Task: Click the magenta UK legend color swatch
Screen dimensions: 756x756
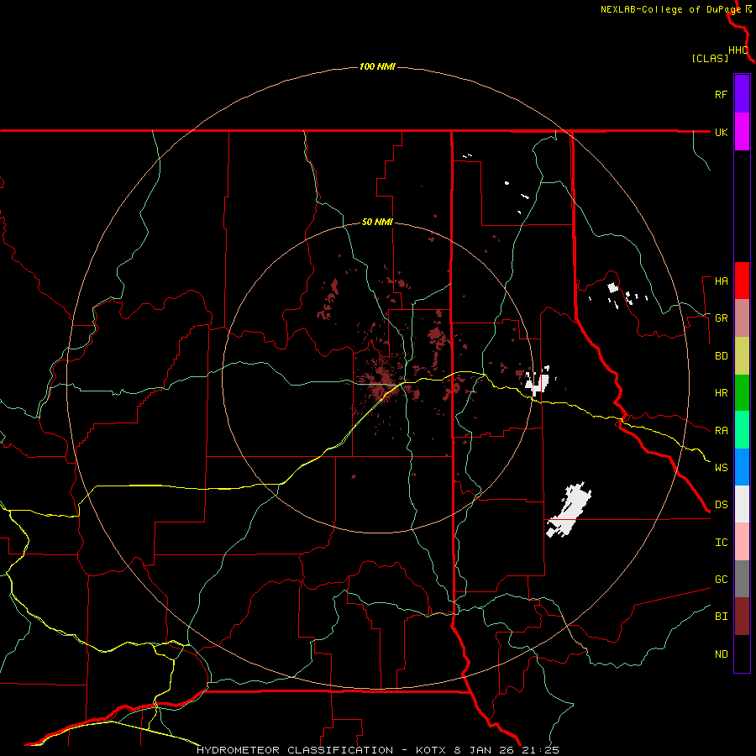Action: 742,132
